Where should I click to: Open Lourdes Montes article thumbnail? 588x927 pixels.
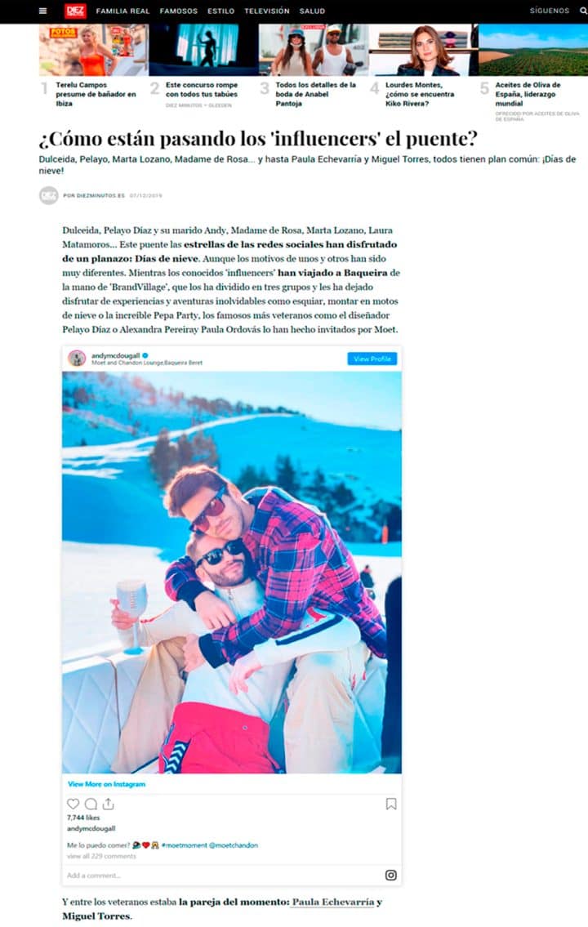pos(424,51)
